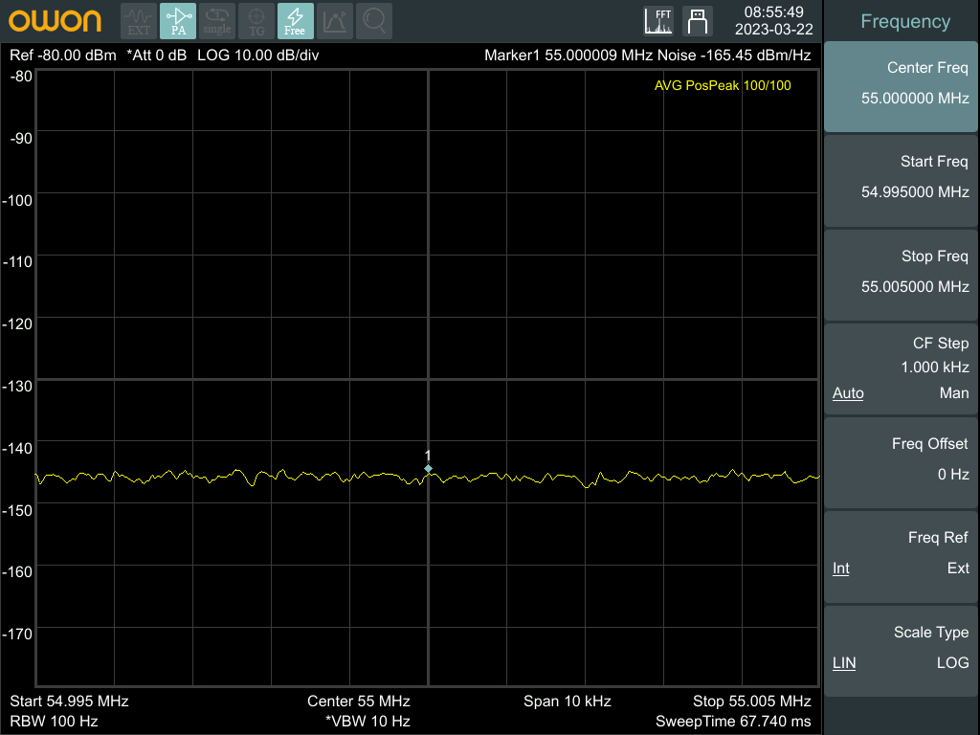980x735 pixels.
Task: Click the magnifier zoom icon
Action: pyautogui.click(x=375, y=20)
